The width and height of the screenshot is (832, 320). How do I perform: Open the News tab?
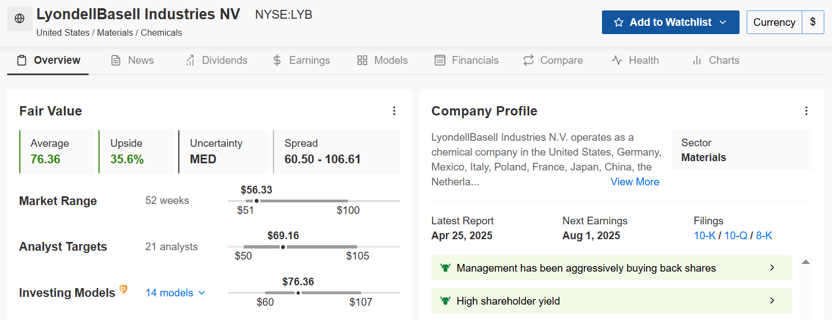pyautogui.click(x=132, y=60)
